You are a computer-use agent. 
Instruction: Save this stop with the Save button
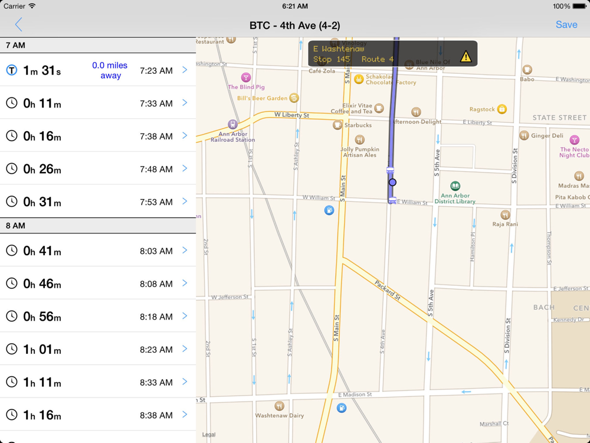[566, 24]
